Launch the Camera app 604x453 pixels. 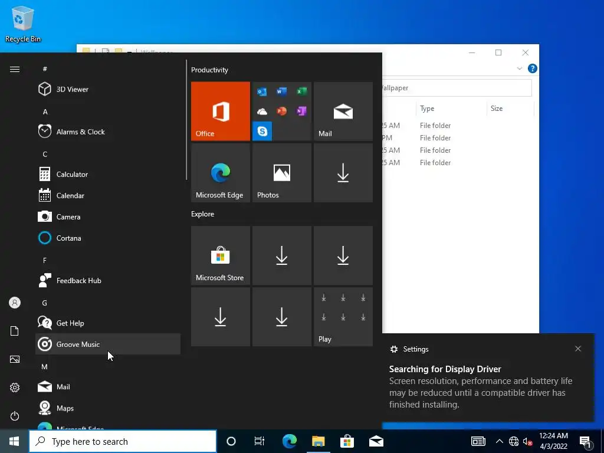(108, 216)
